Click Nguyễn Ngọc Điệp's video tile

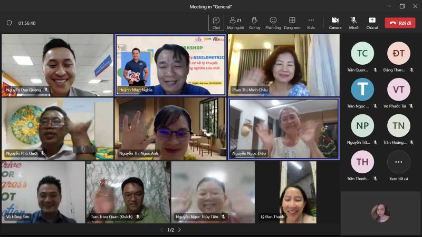point(283,129)
